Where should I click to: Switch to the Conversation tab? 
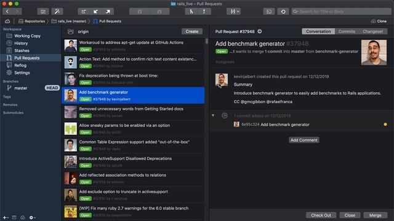click(318, 31)
